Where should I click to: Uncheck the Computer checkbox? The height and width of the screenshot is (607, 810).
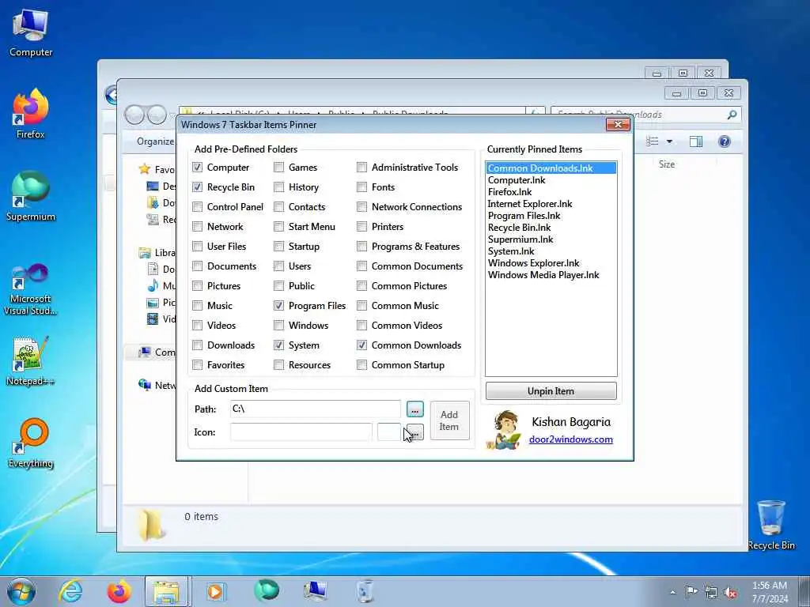pyautogui.click(x=197, y=168)
